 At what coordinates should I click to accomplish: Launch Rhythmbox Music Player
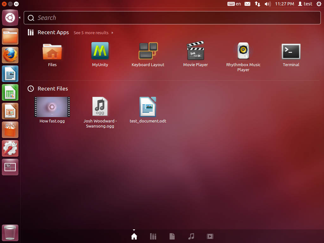243,51
